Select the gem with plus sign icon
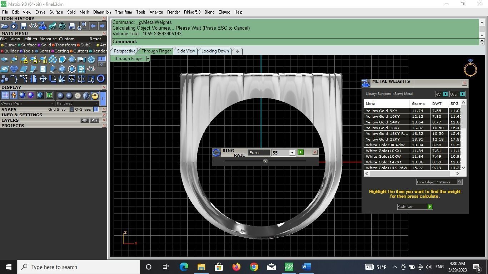This screenshot has height=274, width=488. [24, 59]
